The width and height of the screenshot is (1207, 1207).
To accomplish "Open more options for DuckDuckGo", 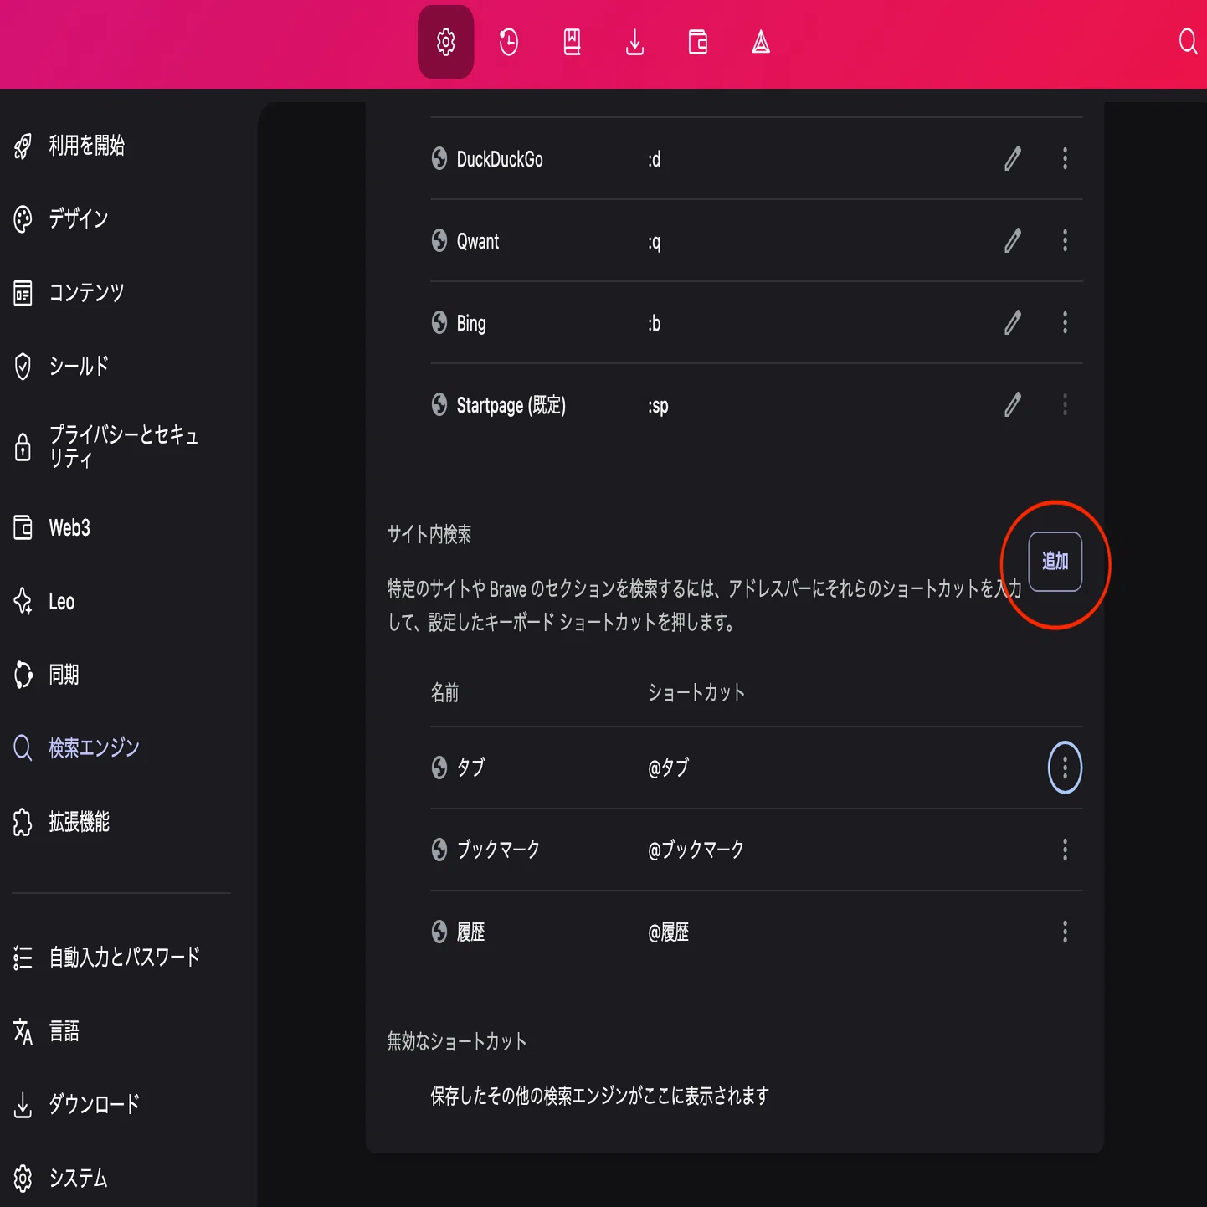I will click(x=1065, y=158).
